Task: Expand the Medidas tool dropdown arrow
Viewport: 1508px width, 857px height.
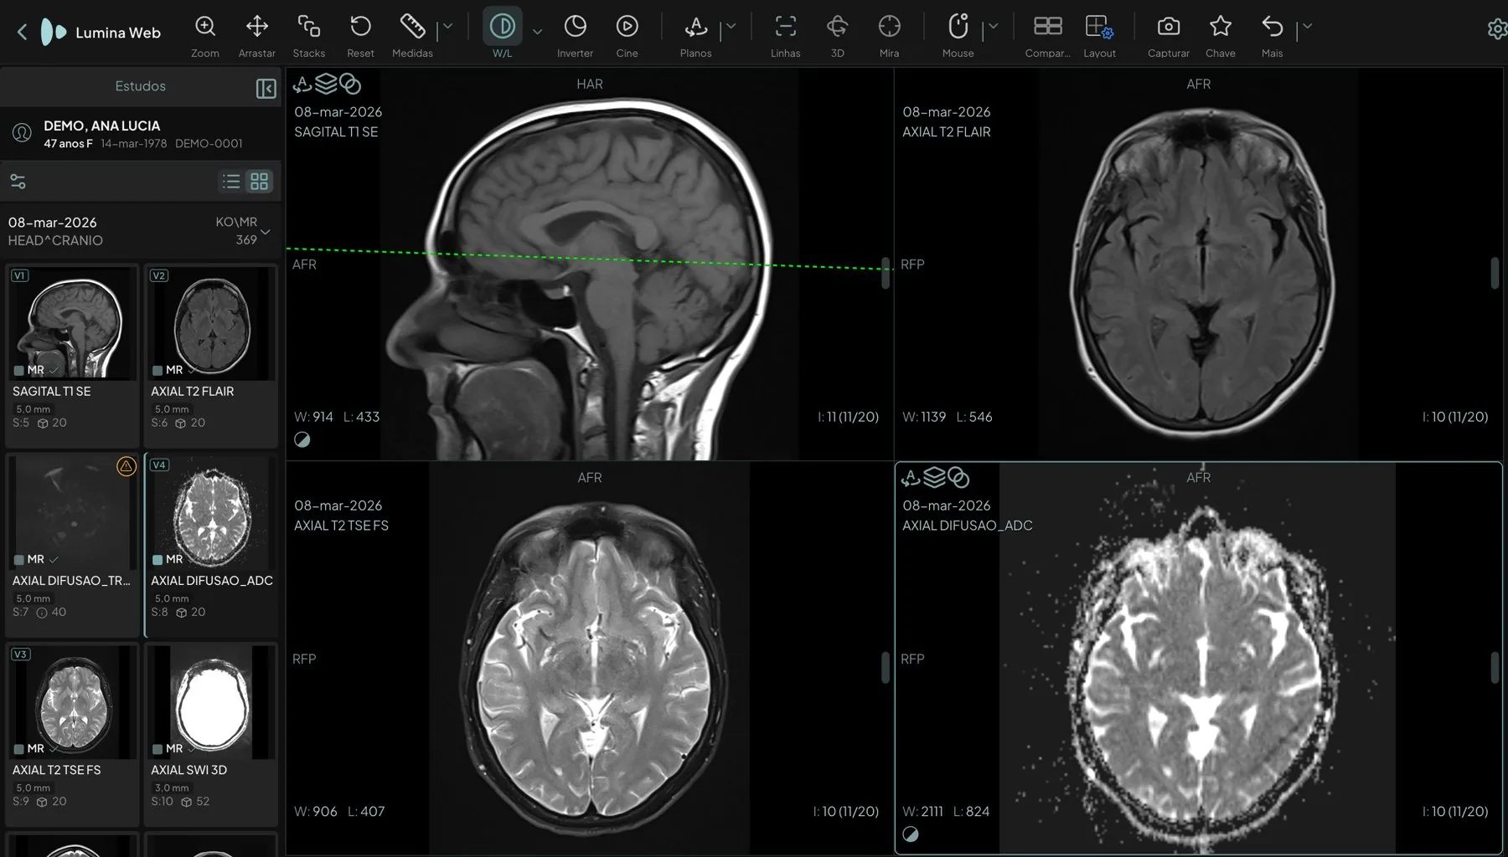Action: pos(448,27)
